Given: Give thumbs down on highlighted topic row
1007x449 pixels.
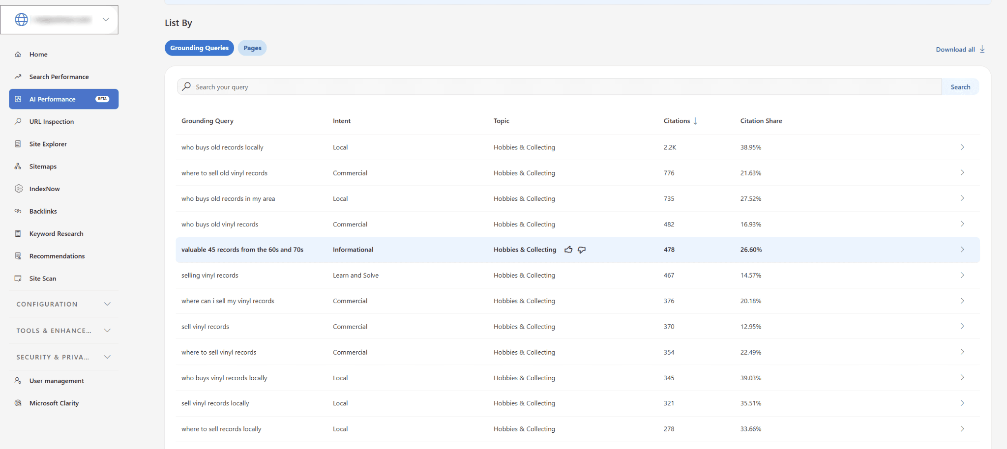Looking at the screenshot, I should point(582,250).
